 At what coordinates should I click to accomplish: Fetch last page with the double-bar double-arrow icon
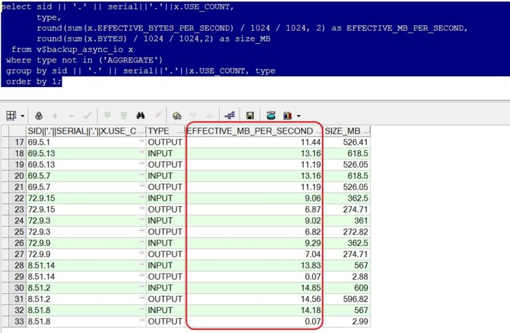coord(124,115)
